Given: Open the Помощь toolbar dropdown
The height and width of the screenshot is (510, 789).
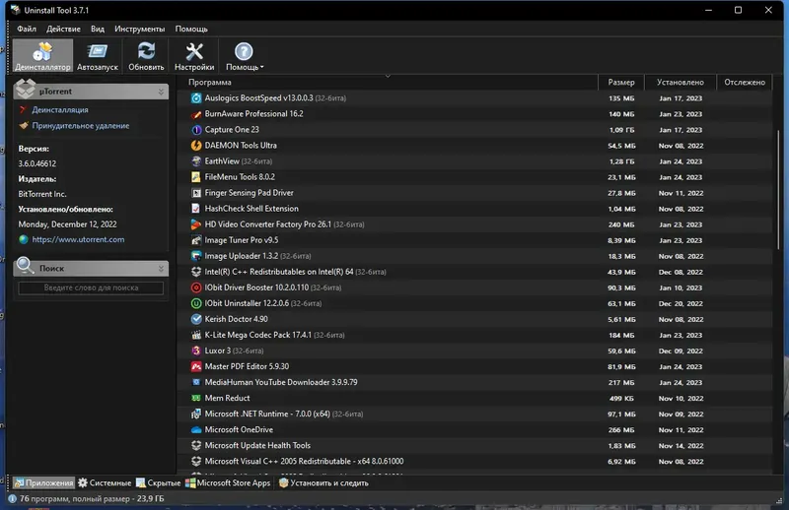Looking at the screenshot, I should pos(244,56).
